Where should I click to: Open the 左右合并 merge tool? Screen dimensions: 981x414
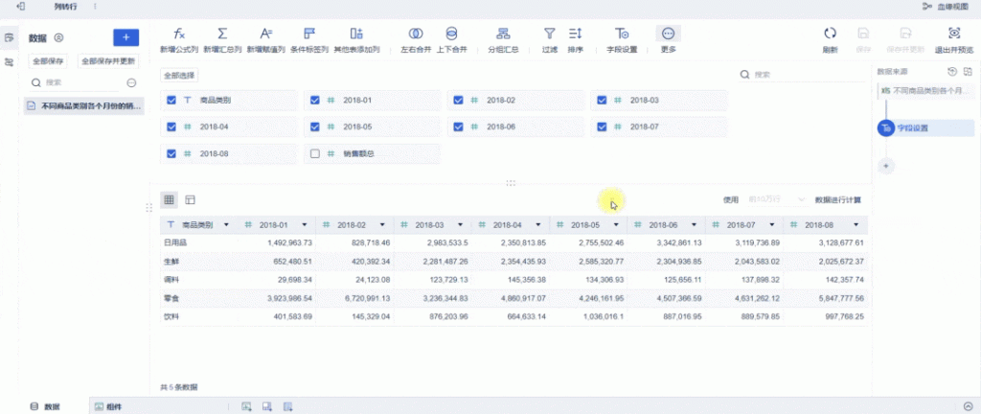point(416,34)
